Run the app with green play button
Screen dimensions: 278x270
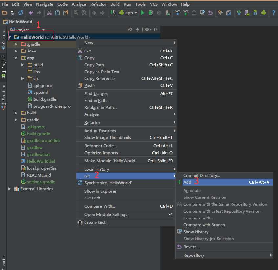point(142,13)
